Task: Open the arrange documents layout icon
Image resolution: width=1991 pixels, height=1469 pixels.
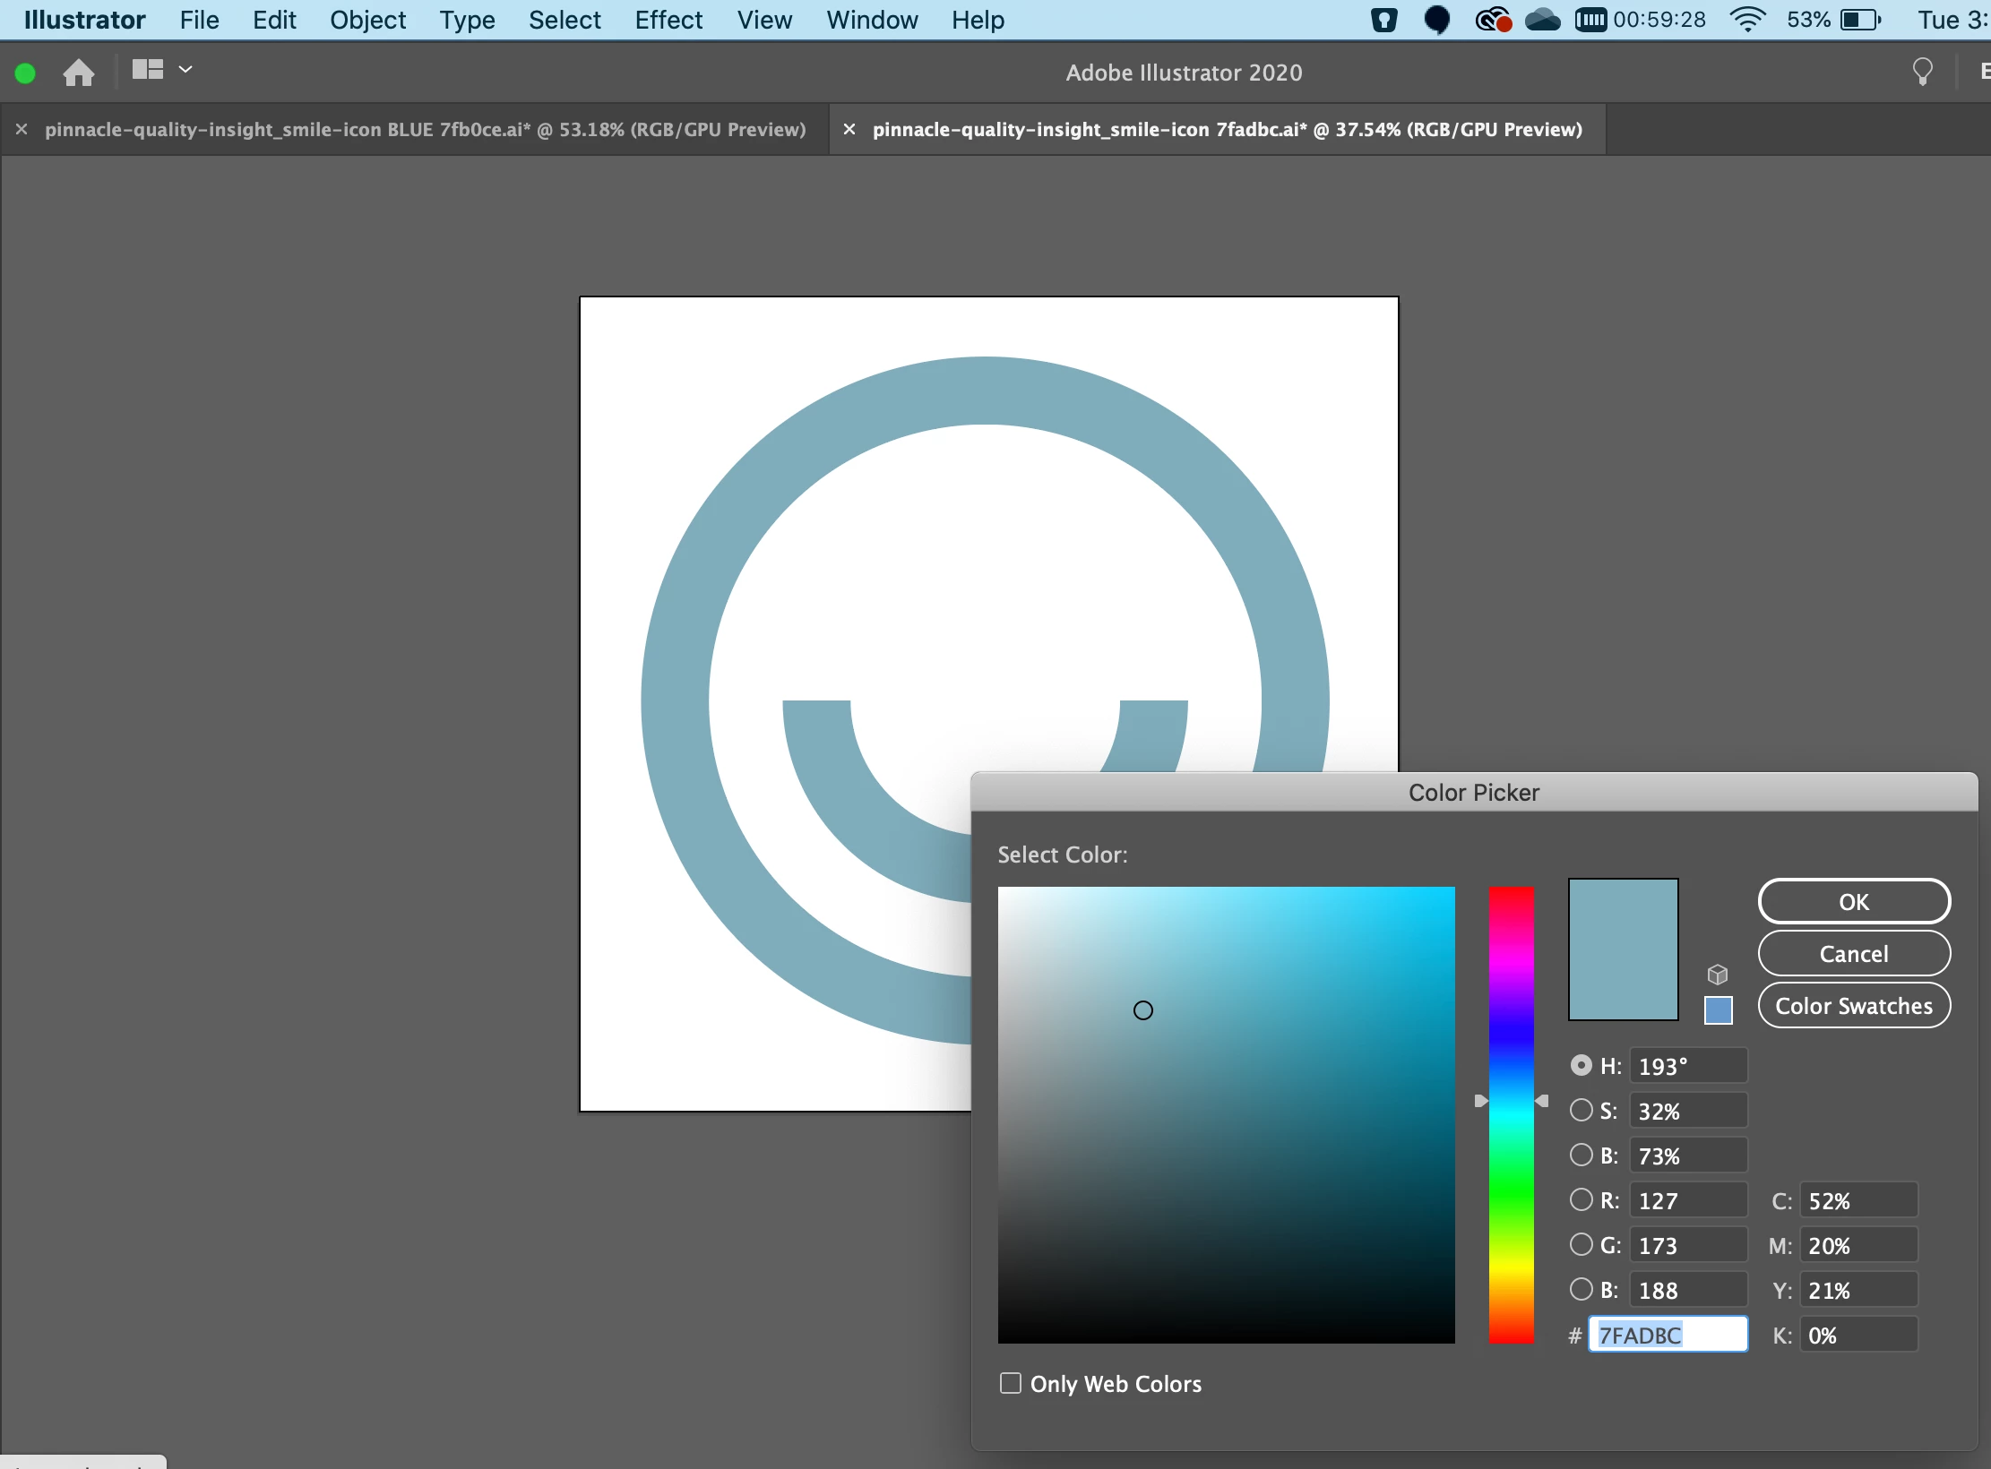Action: tap(148, 70)
